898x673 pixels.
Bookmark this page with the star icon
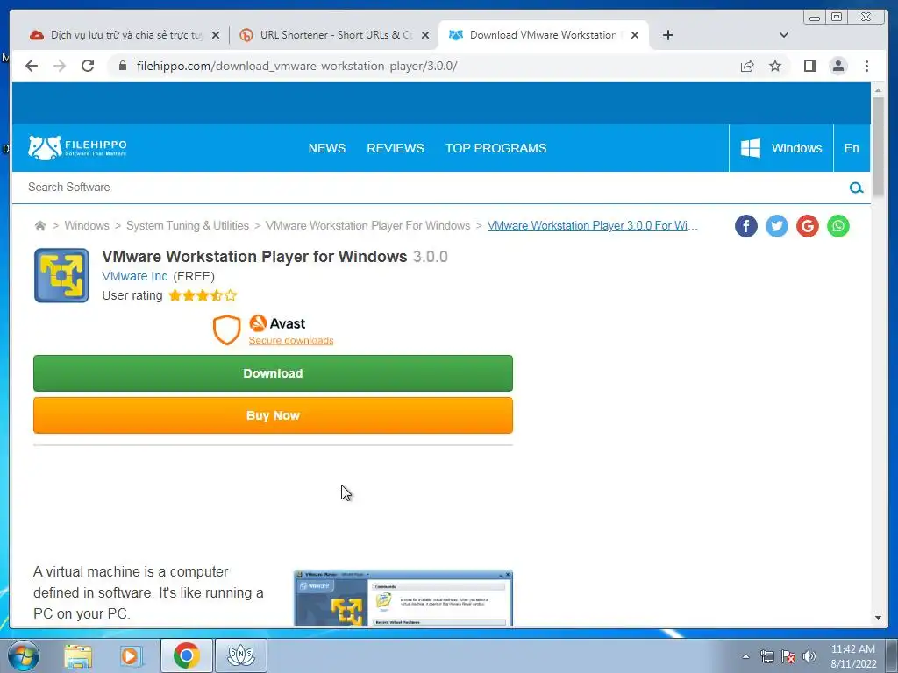point(775,66)
